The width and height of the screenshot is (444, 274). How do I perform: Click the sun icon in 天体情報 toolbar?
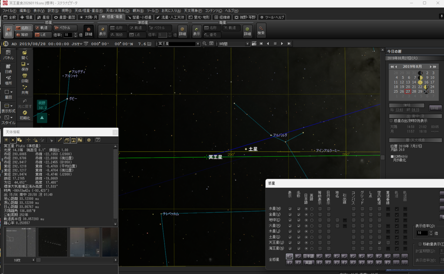(x=6, y=140)
